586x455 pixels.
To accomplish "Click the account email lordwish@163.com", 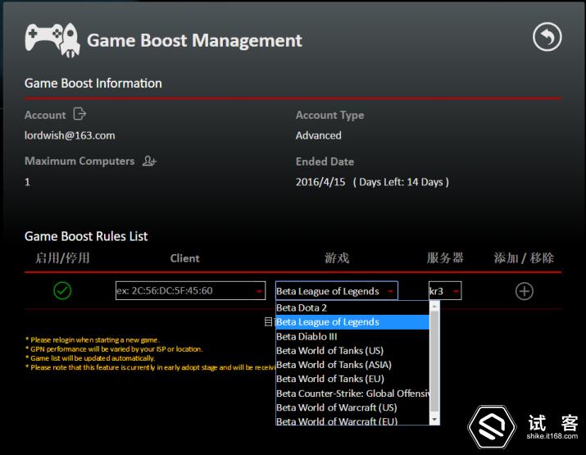I will pos(70,135).
